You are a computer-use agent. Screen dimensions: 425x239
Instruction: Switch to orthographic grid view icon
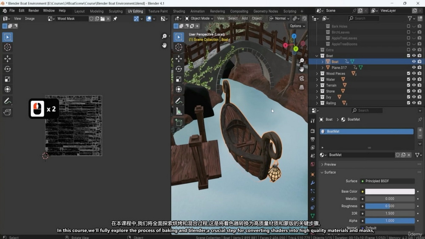point(302,87)
